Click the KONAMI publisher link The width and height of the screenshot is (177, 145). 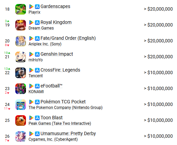pyautogui.click(x=36, y=92)
